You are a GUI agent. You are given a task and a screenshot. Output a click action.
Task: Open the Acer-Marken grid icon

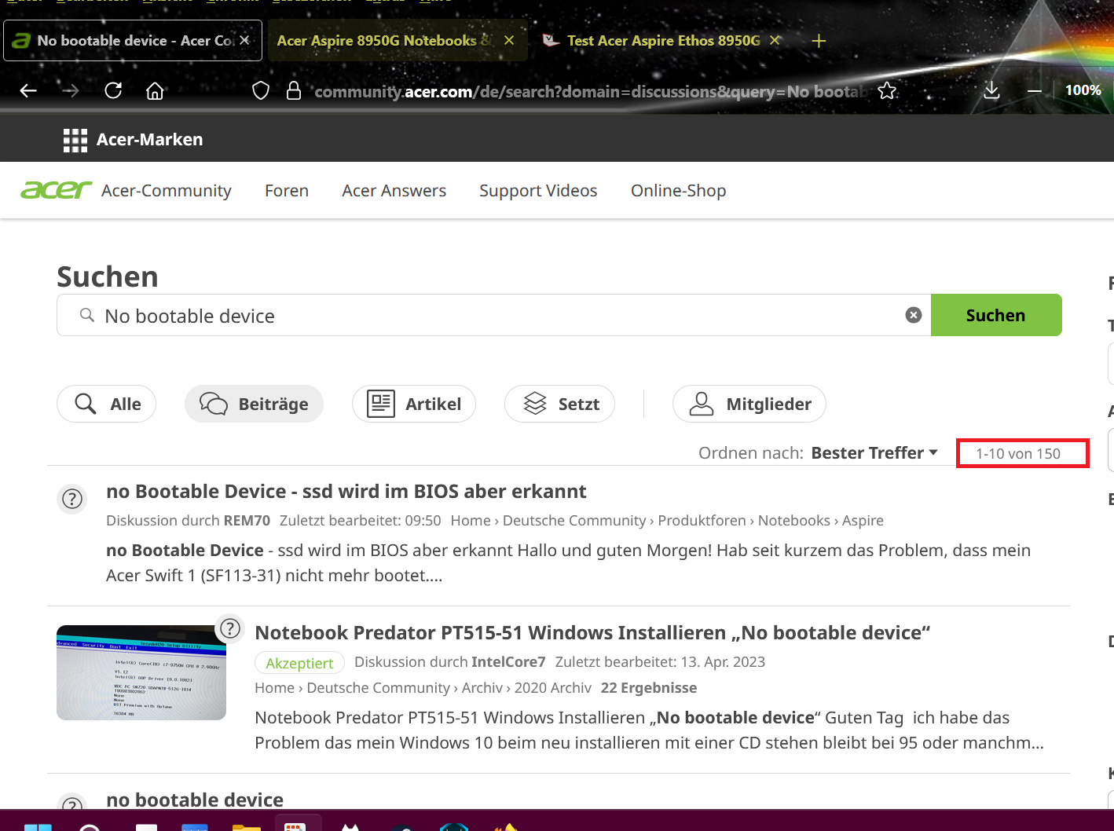coord(75,140)
